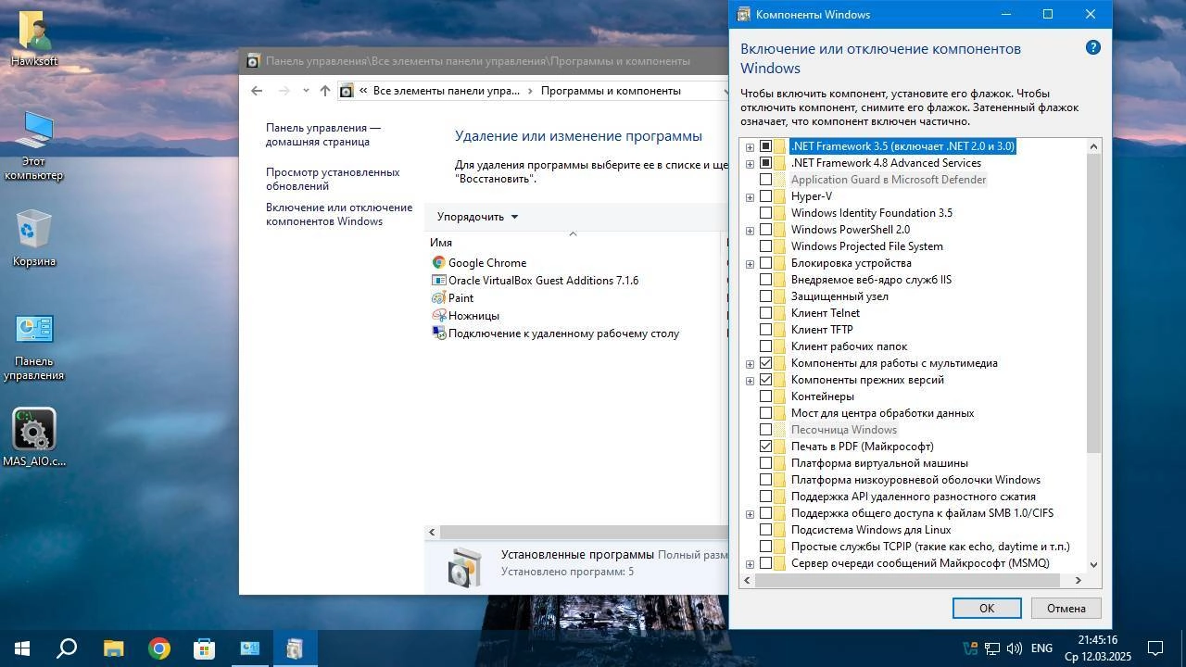Image resolution: width=1186 pixels, height=667 pixels.
Task: Open File Explorer from the taskbar
Action: (x=113, y=648)
